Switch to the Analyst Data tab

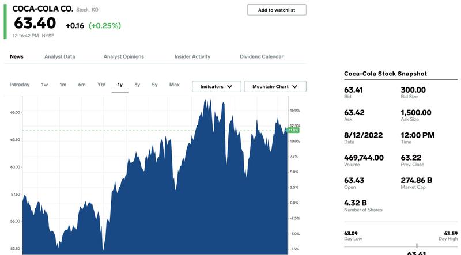pyautogui.click(x=60, y=57)
